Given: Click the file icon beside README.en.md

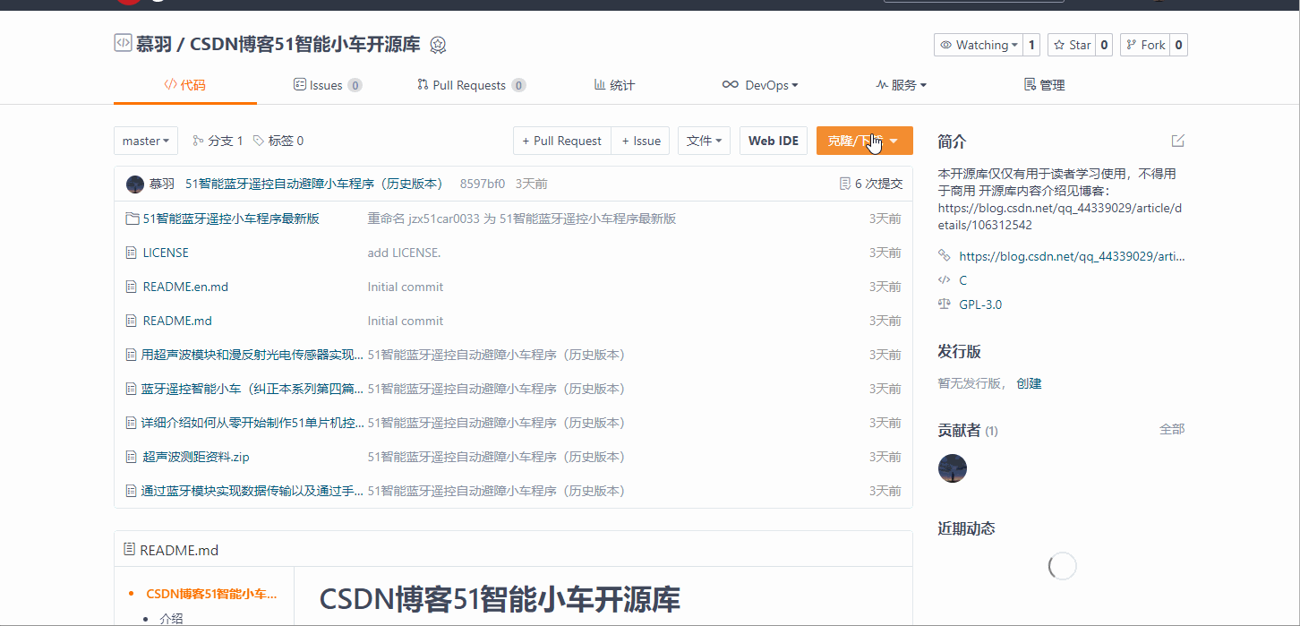Looking at the screenshot, I should 132,287.
